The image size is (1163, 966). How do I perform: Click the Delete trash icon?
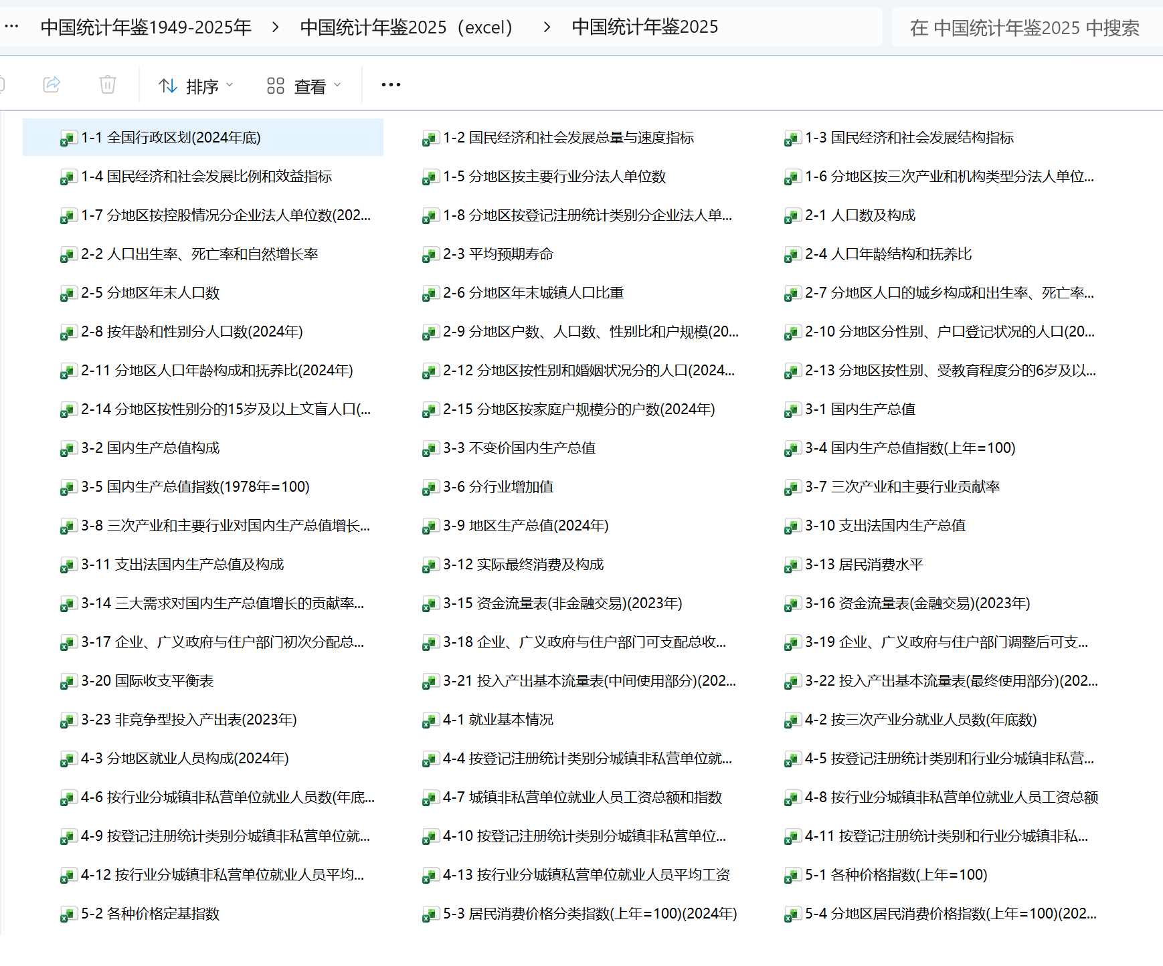108,84
